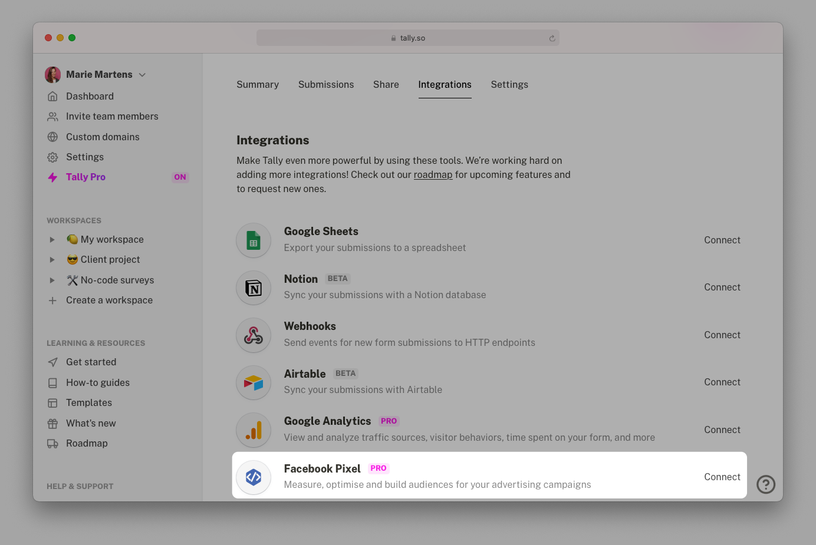Image resolution: width=816 pixels, height=545 pixels.
Task: Switch to the Submissions tab
Action: click(x=326, y=85)
